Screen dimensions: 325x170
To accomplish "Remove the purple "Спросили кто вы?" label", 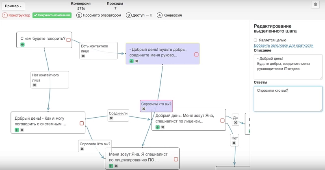I will [x=143, y=109].
